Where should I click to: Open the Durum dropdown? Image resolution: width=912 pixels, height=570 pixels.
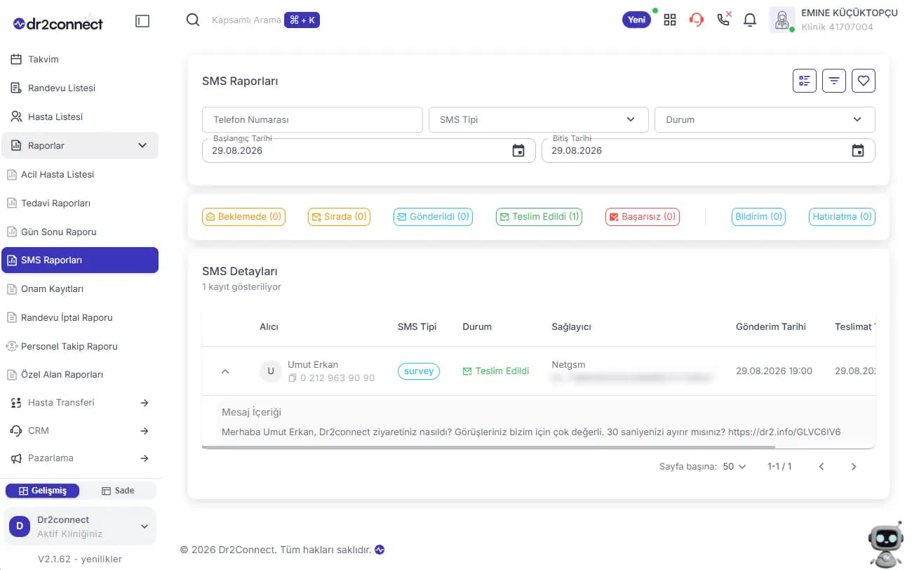click(765, 119)
